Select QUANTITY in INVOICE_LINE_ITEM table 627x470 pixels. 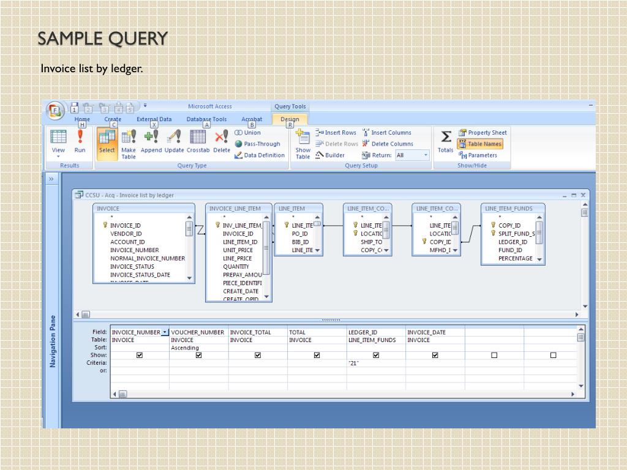(236, 267)
